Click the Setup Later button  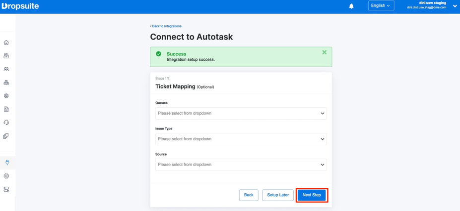click(x=278, y=195)
